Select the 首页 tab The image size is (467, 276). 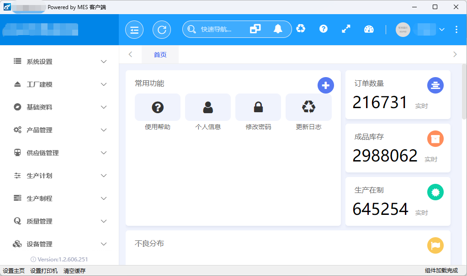[x=160, y=54]
